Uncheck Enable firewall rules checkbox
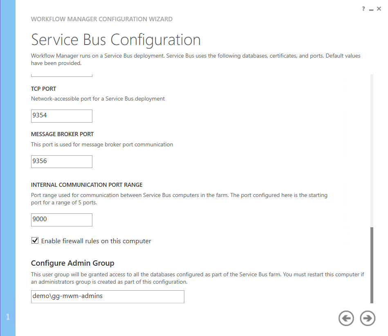The width and height of the screenshot is (388, 336). [x=35, y=241]
